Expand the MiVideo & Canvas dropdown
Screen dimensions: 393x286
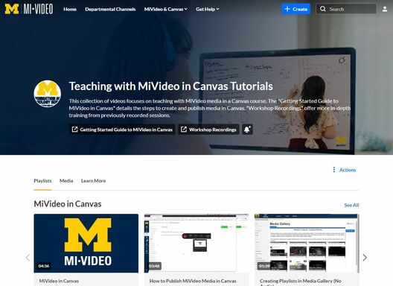pyautogui.click(x=166, y=9)
